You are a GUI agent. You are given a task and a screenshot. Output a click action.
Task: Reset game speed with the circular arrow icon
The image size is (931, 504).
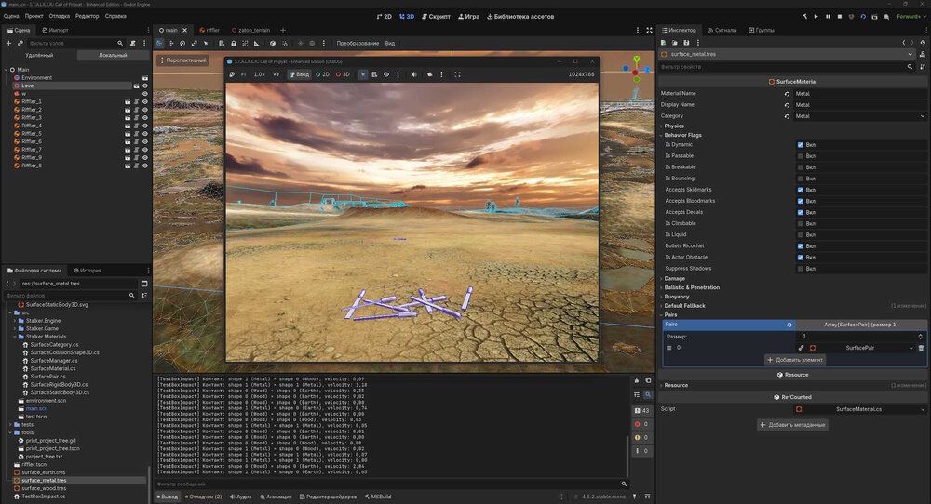point(277,74)
